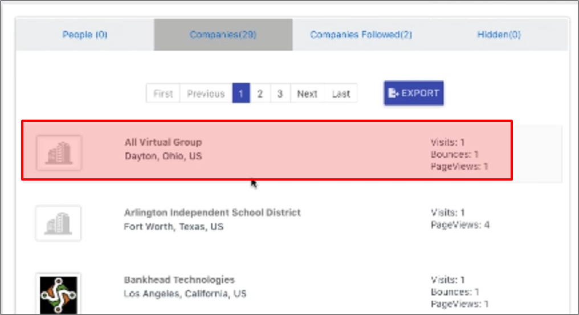Click Bounces: 1 for All Virtual Group

point(455,154)
